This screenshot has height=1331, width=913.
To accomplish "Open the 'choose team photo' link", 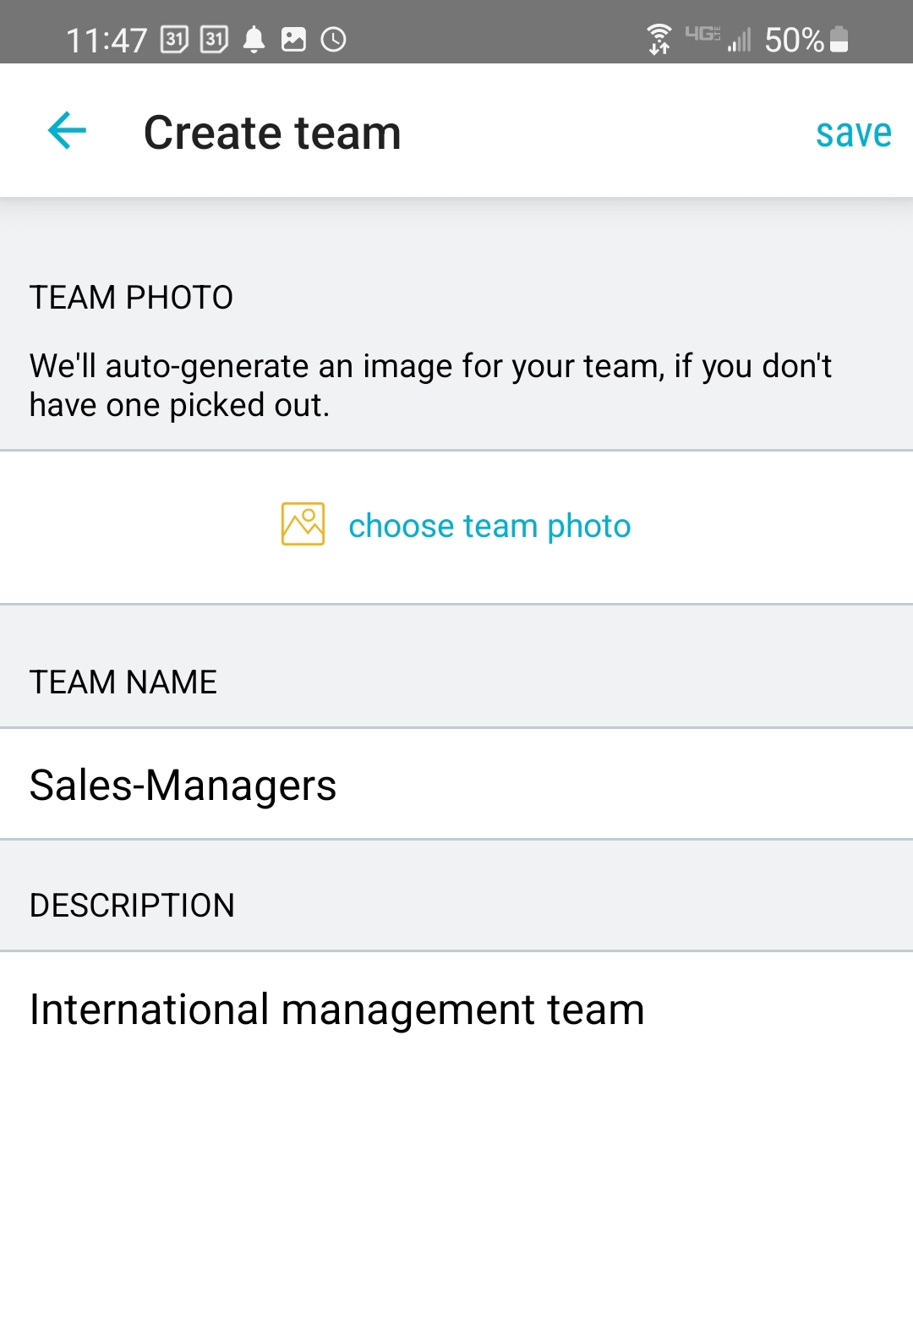I will [489, 526].
